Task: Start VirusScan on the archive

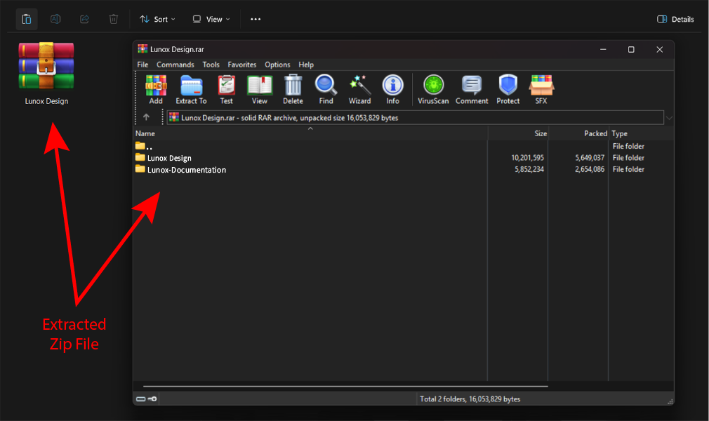Action: point(433,89)
